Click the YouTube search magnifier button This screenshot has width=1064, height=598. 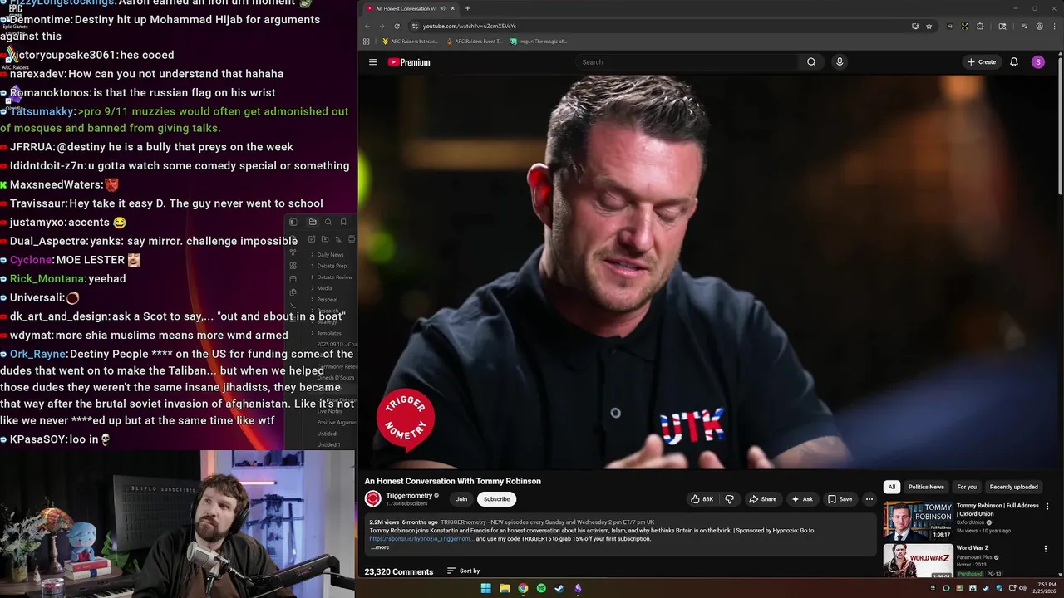pyautogui.click(x=811, y=62)
